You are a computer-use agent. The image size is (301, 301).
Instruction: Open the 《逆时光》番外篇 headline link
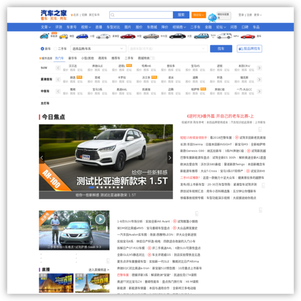tap(220, 116)
